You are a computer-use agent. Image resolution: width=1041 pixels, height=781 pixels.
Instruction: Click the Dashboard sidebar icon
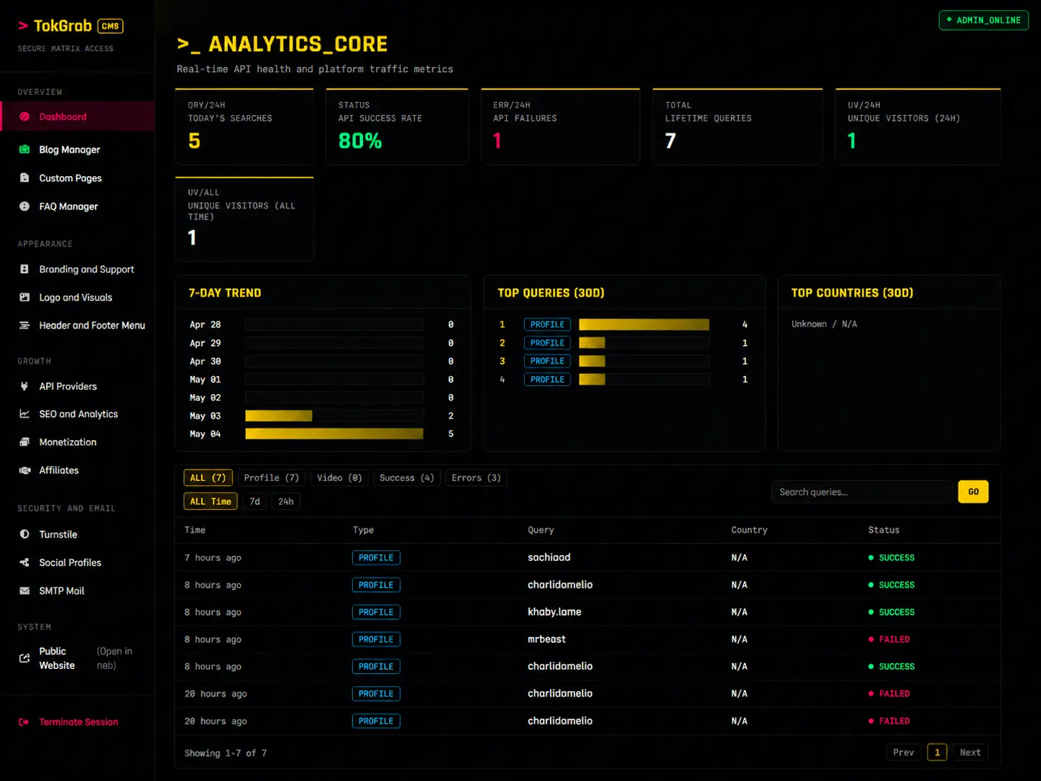pyautogui.click(x=24, y=117)
